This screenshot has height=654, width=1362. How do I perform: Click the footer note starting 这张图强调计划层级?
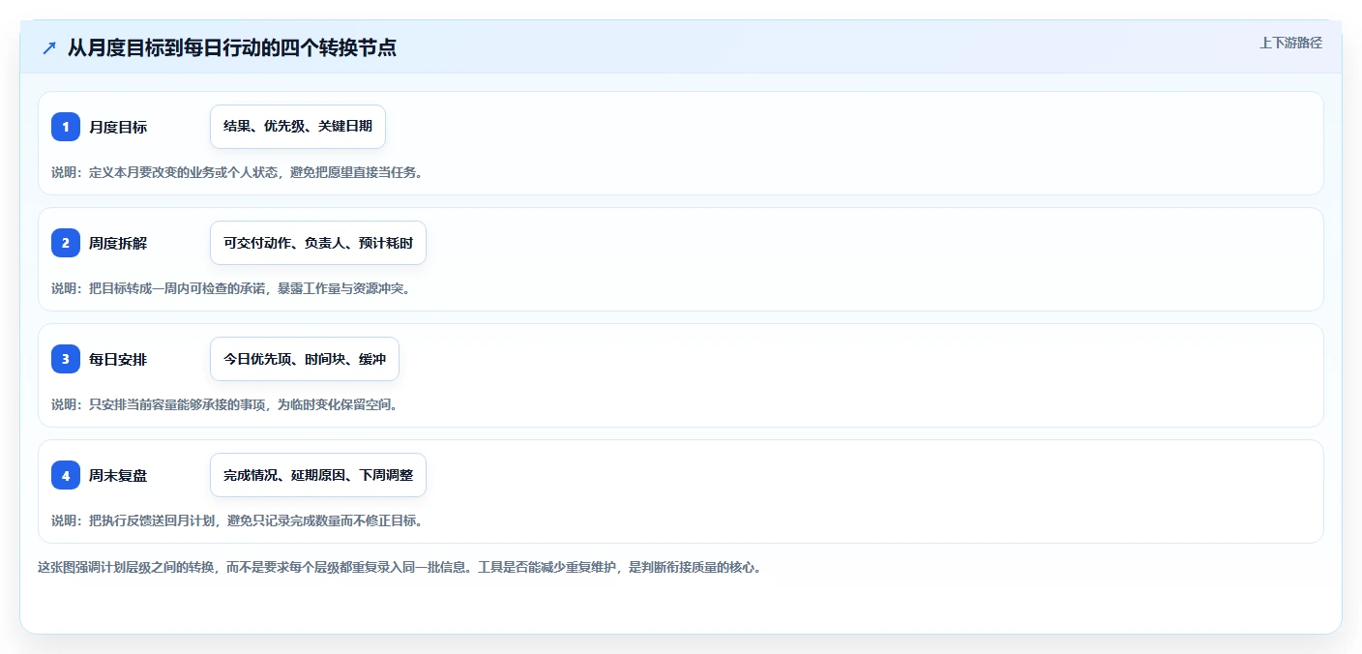[400, 567]
